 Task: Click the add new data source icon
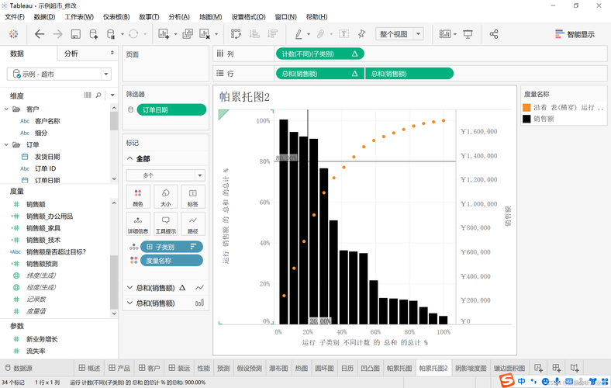pyautogui.click(x=94, y=34)
